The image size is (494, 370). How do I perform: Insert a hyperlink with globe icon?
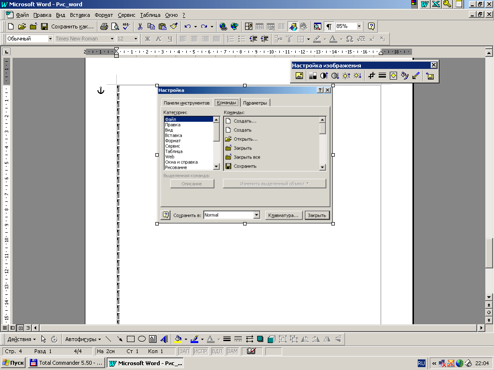(x=223, y=26)
